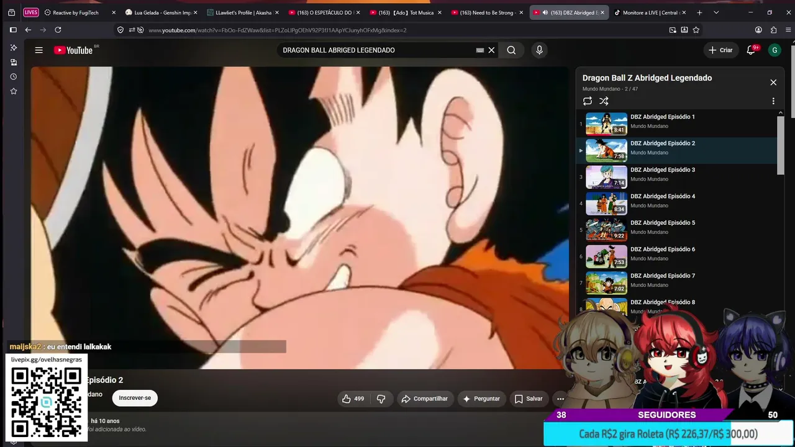The image size is (795, 447).
Task: Close the Reactive by FugiTech tab
Action: tap(114, 12)
